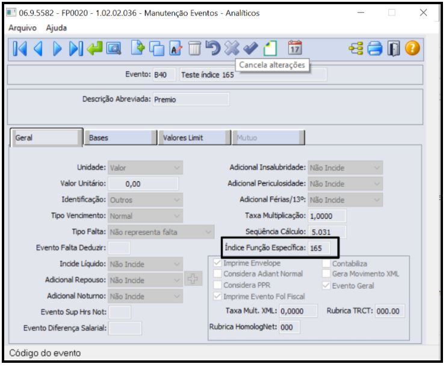Viewport: 446px width, 367px height.
Task: Toggle Imprime Evento Fol Fiscal checkbox
Action: [217, 296]
